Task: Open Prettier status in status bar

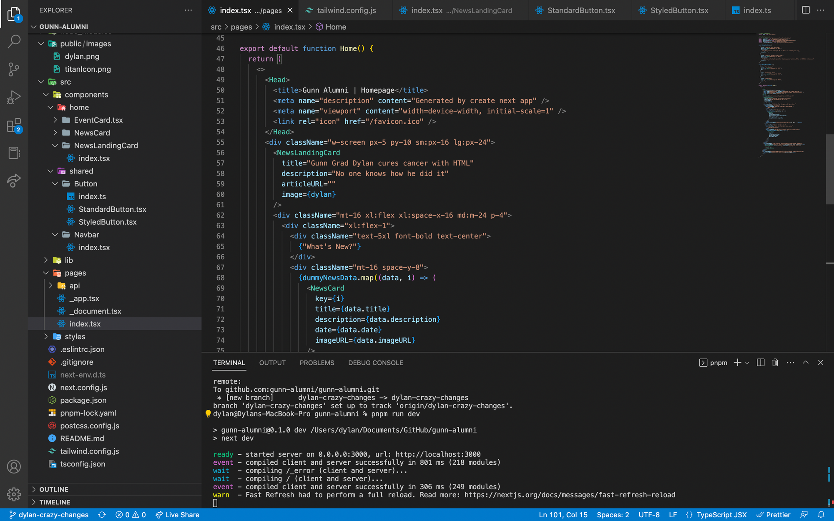Action: click(774, 515)
